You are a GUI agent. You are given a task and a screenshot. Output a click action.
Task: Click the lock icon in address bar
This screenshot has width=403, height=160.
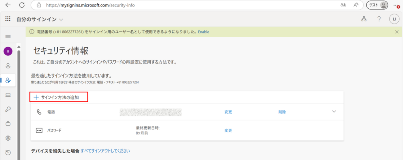39,5
